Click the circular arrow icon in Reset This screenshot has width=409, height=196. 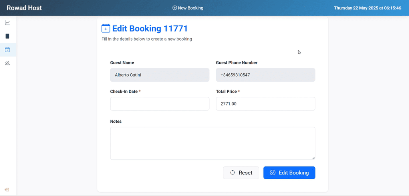point(232,172)
